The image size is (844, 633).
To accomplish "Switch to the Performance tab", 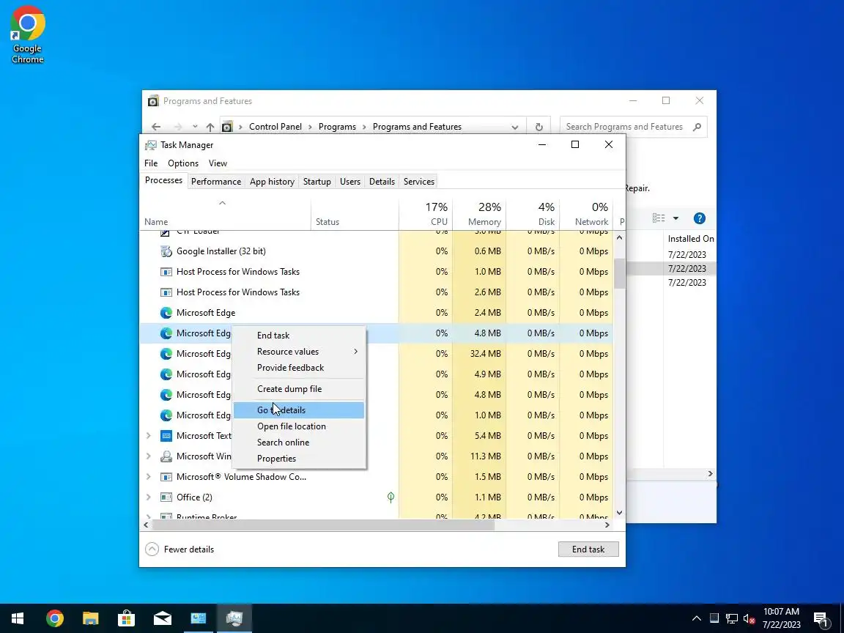I will (x=216, y=182).
